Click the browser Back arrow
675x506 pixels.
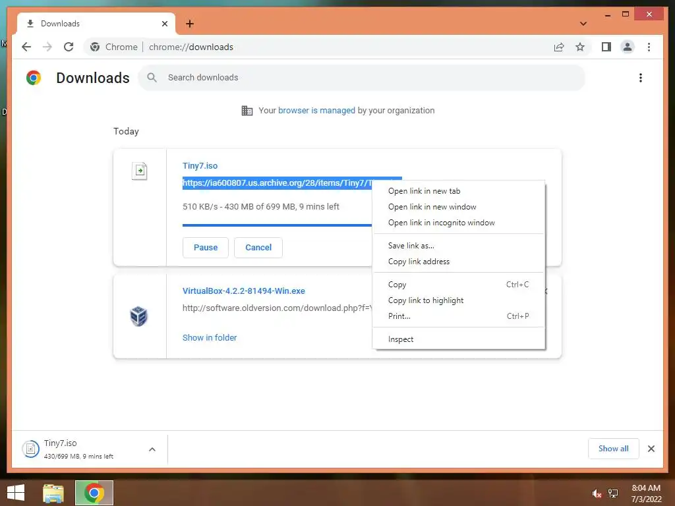click(26, 47)
